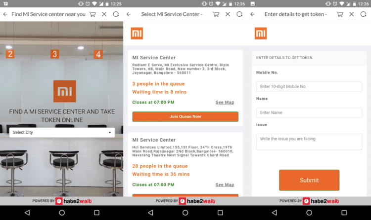Open cart on Select Mi Service Center screen

coord(216,14)
